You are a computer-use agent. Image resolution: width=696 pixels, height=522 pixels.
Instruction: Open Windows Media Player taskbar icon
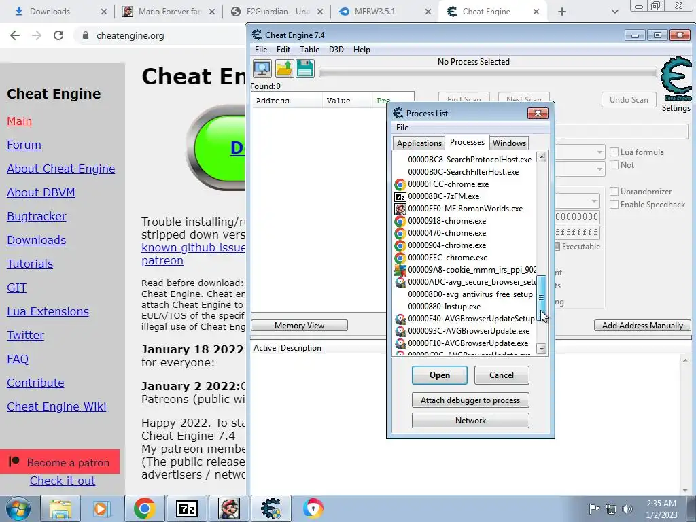[101, 508]
